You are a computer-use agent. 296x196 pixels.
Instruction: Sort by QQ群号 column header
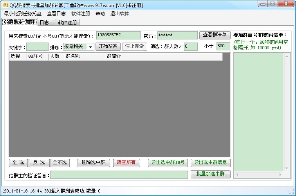[38, 57]
